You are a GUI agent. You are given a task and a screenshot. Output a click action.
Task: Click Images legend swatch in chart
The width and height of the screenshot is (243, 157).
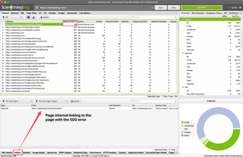[x=182, y=132]
